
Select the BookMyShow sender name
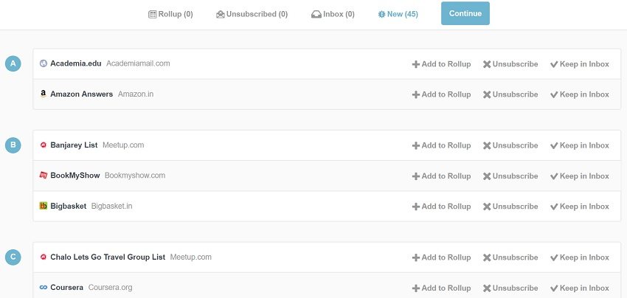pyautogui.click(x=75, y=176)
